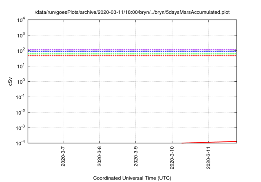This screenshot has width=261, height=182.
Task: Click the purple dashed threshold line
Action: (132, 50)
